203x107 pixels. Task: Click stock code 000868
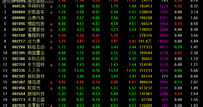19,12
